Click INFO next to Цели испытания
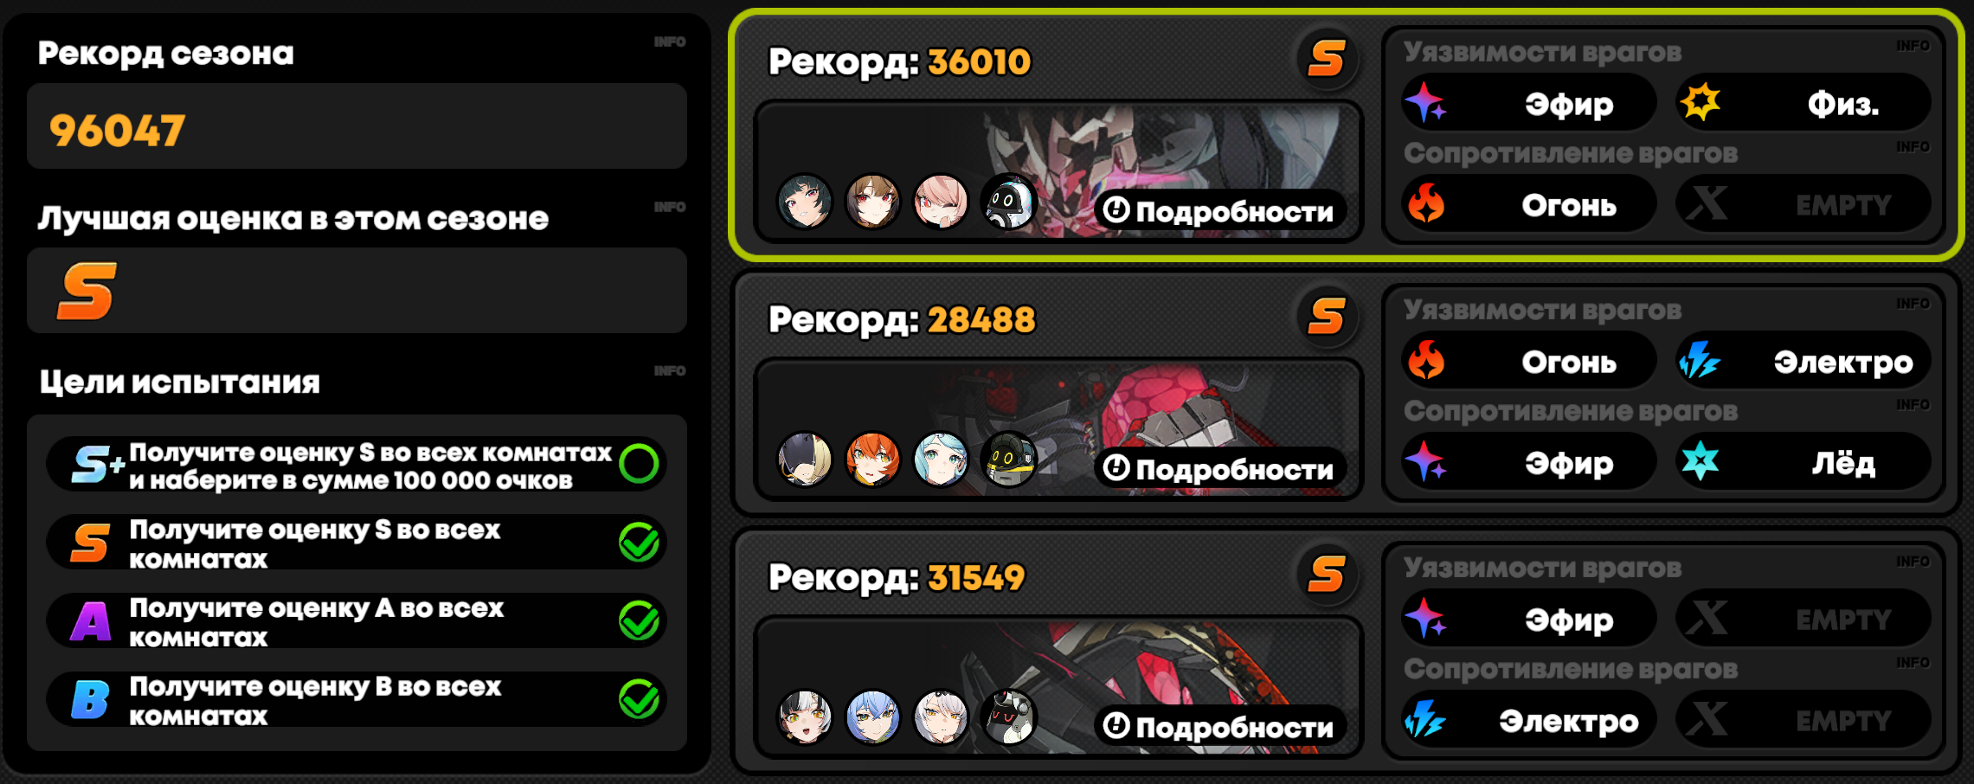Image resolution: width=1974 pixels, height=784 pixels. point(670,370)
